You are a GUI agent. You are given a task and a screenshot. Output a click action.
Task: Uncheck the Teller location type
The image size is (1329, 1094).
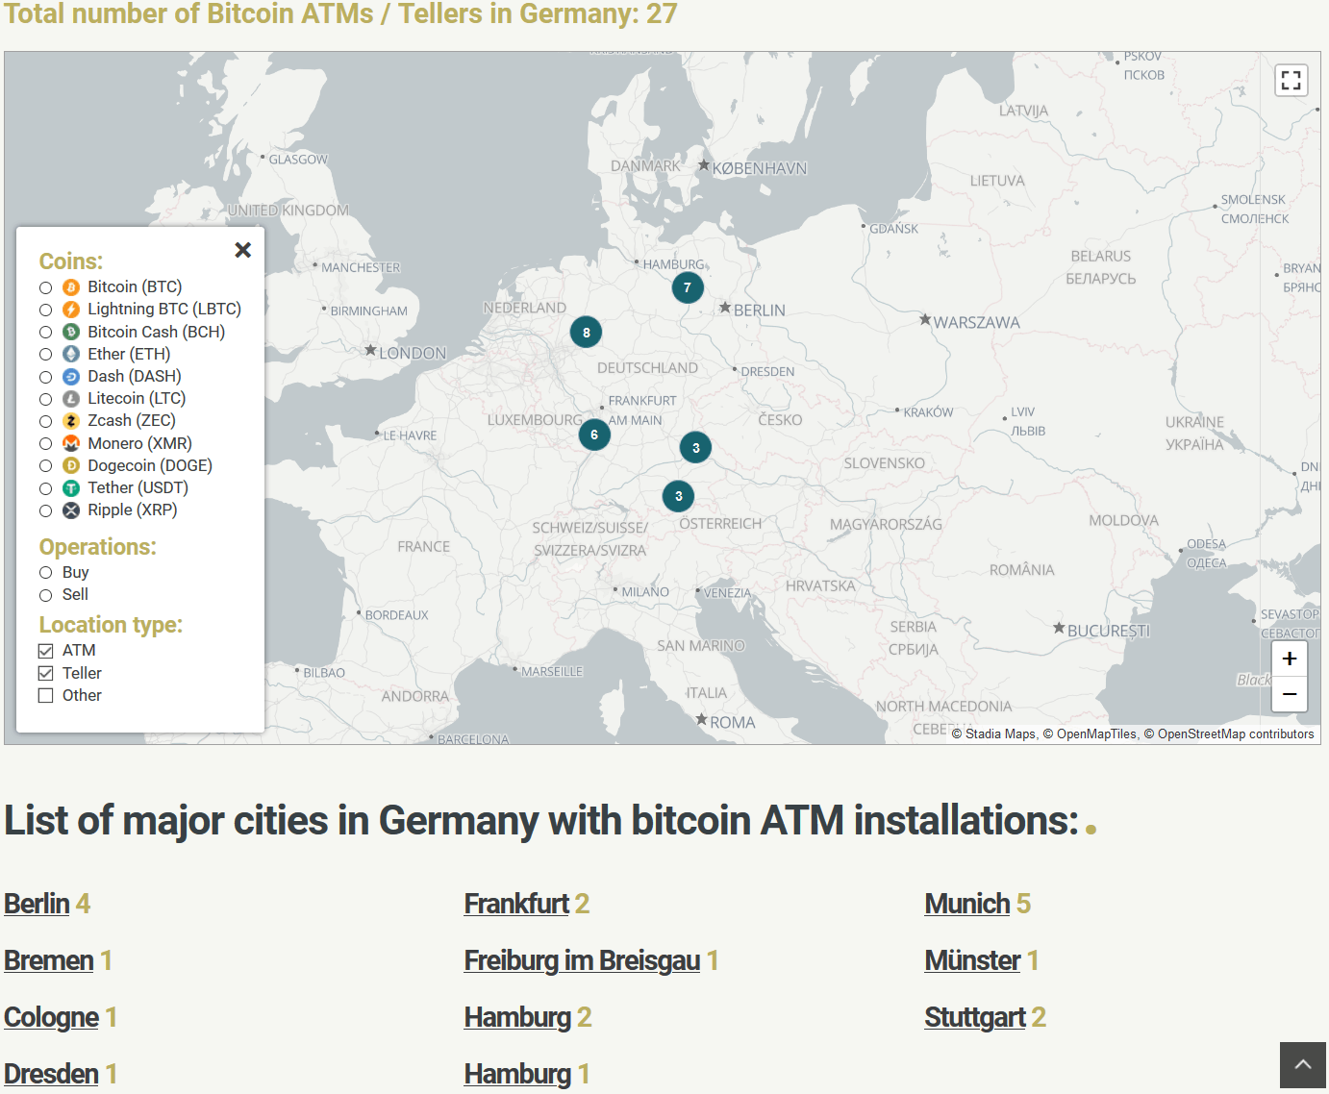click(45, 673)
